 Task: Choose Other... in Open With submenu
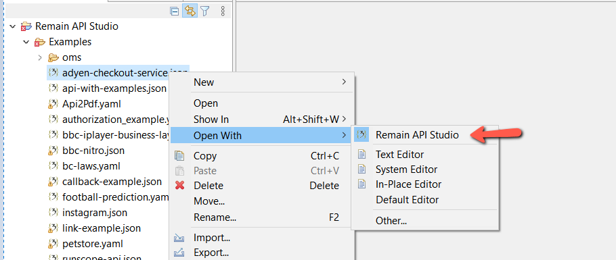(425, 221)
